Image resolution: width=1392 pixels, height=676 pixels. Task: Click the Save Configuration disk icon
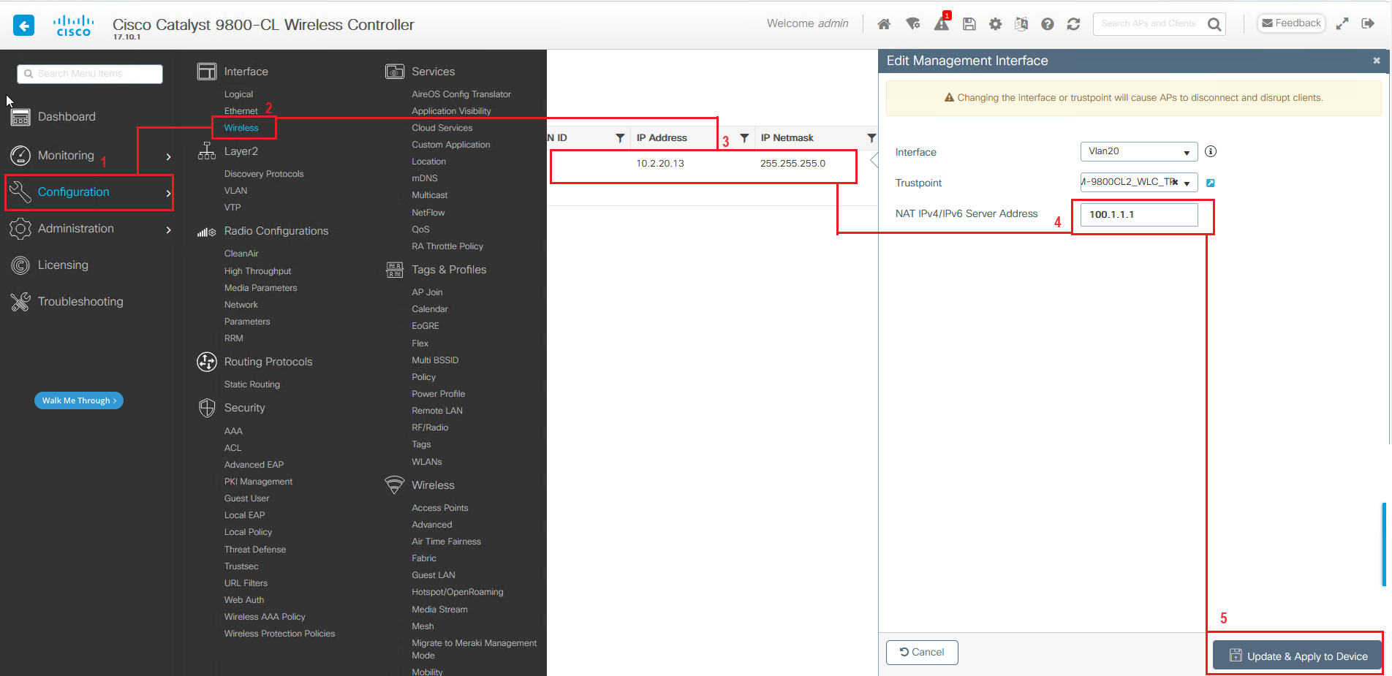coord(969,24)
